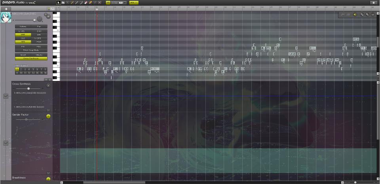Click the Cross Synthesis slider handle
The width and height of the screenshot is (380, 184).
click(28, 88)
